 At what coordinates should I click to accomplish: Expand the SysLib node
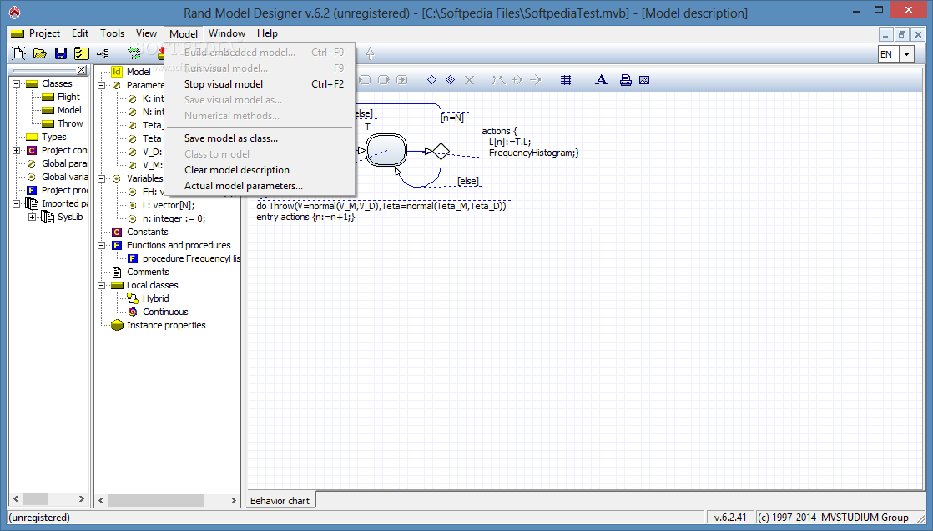33,217
